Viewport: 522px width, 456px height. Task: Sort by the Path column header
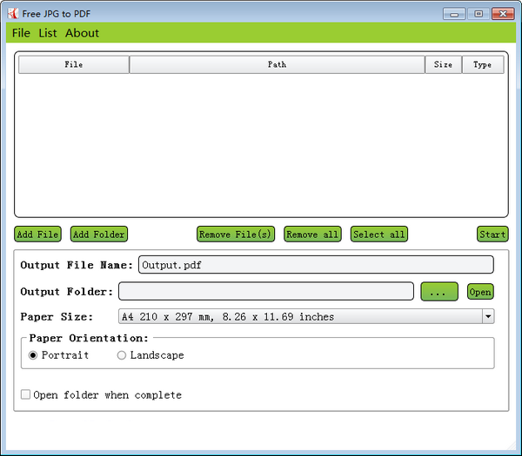coord(277,65)
